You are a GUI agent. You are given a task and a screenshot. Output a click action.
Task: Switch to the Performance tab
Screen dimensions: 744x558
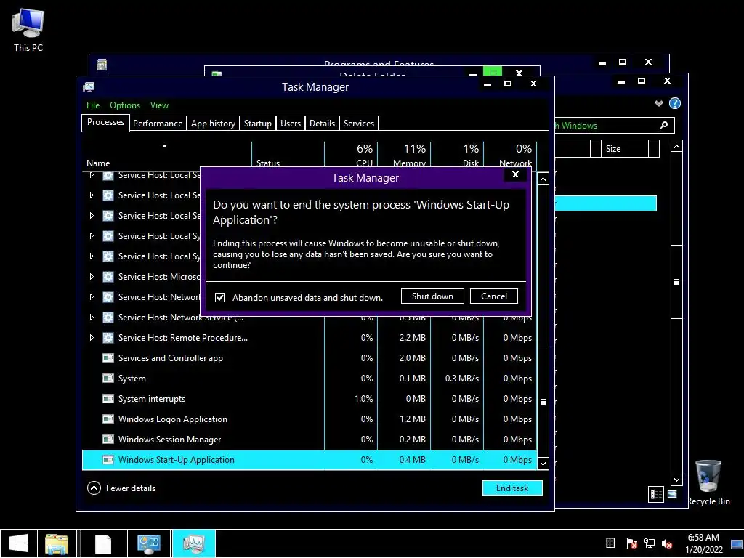[158, 124]
